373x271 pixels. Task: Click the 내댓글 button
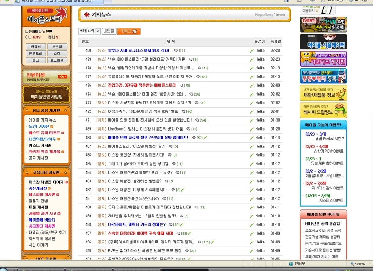(109, 31)
